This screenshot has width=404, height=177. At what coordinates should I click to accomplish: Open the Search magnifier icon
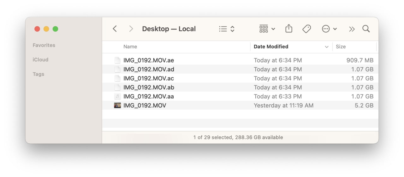click(x=366, y=29)
